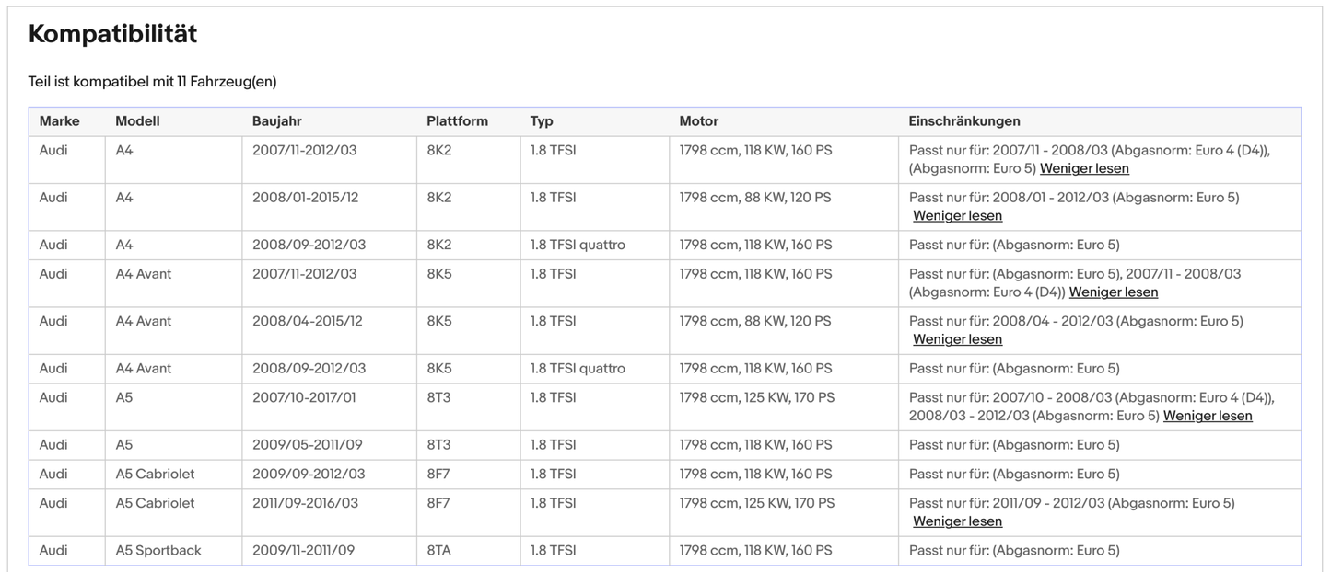Click the Kompatibilität section heading
Image resolution: width=1331 pixels, height=572 pixels.
click(112, 35)
